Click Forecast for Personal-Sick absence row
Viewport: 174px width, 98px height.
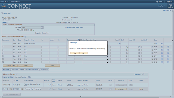tap(121, 89)
